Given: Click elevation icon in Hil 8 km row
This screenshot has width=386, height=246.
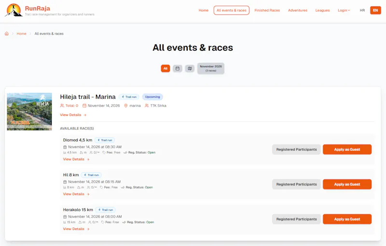Looking at the screenshot, I should 79,188.
